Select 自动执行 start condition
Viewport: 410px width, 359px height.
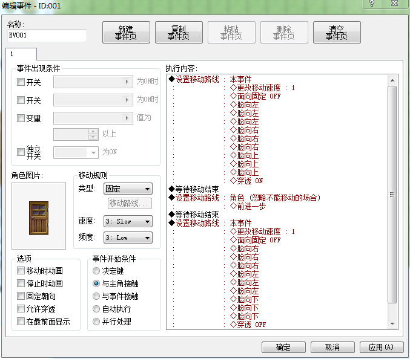coord(96,309)
